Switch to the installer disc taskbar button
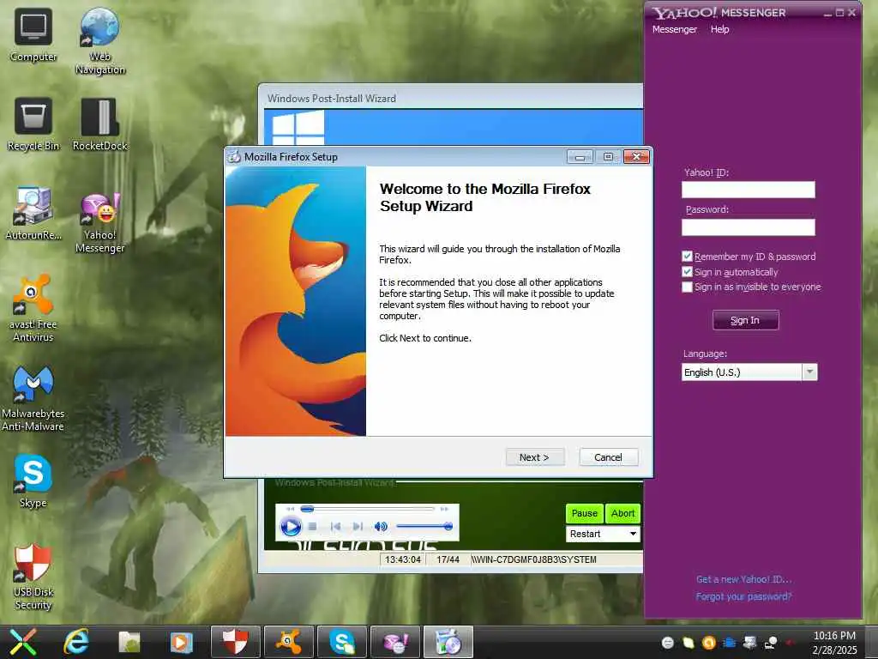878x659 pixels. 448,642
